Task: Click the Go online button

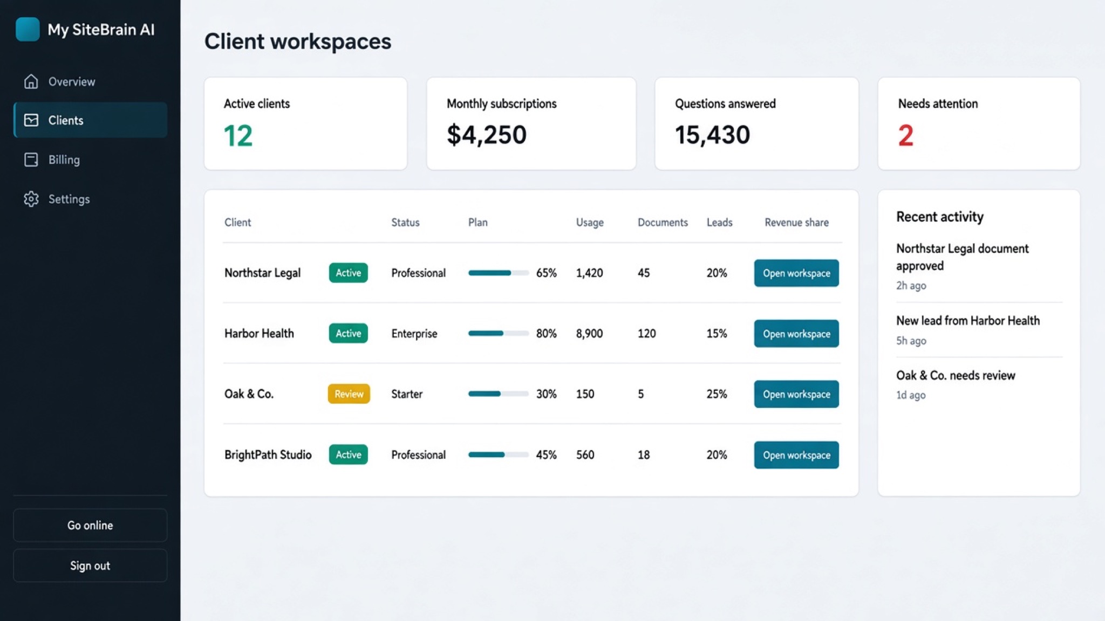Action: coord(90,525)
